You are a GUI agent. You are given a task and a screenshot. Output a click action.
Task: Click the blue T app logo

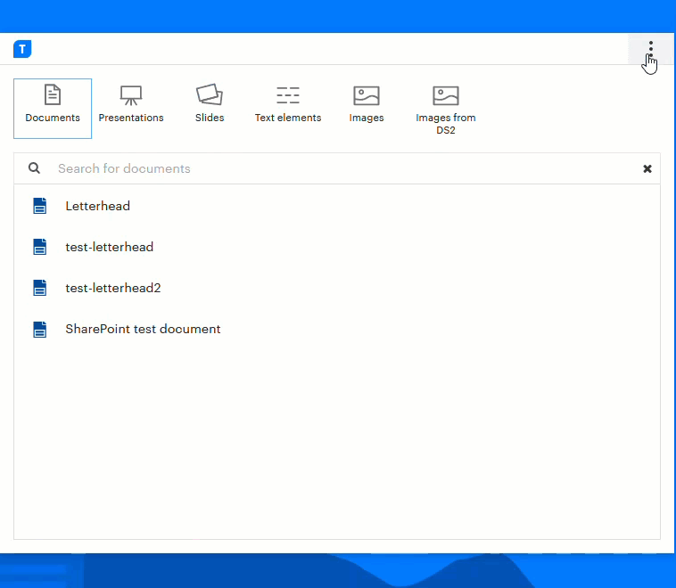(x=22, y=49)
